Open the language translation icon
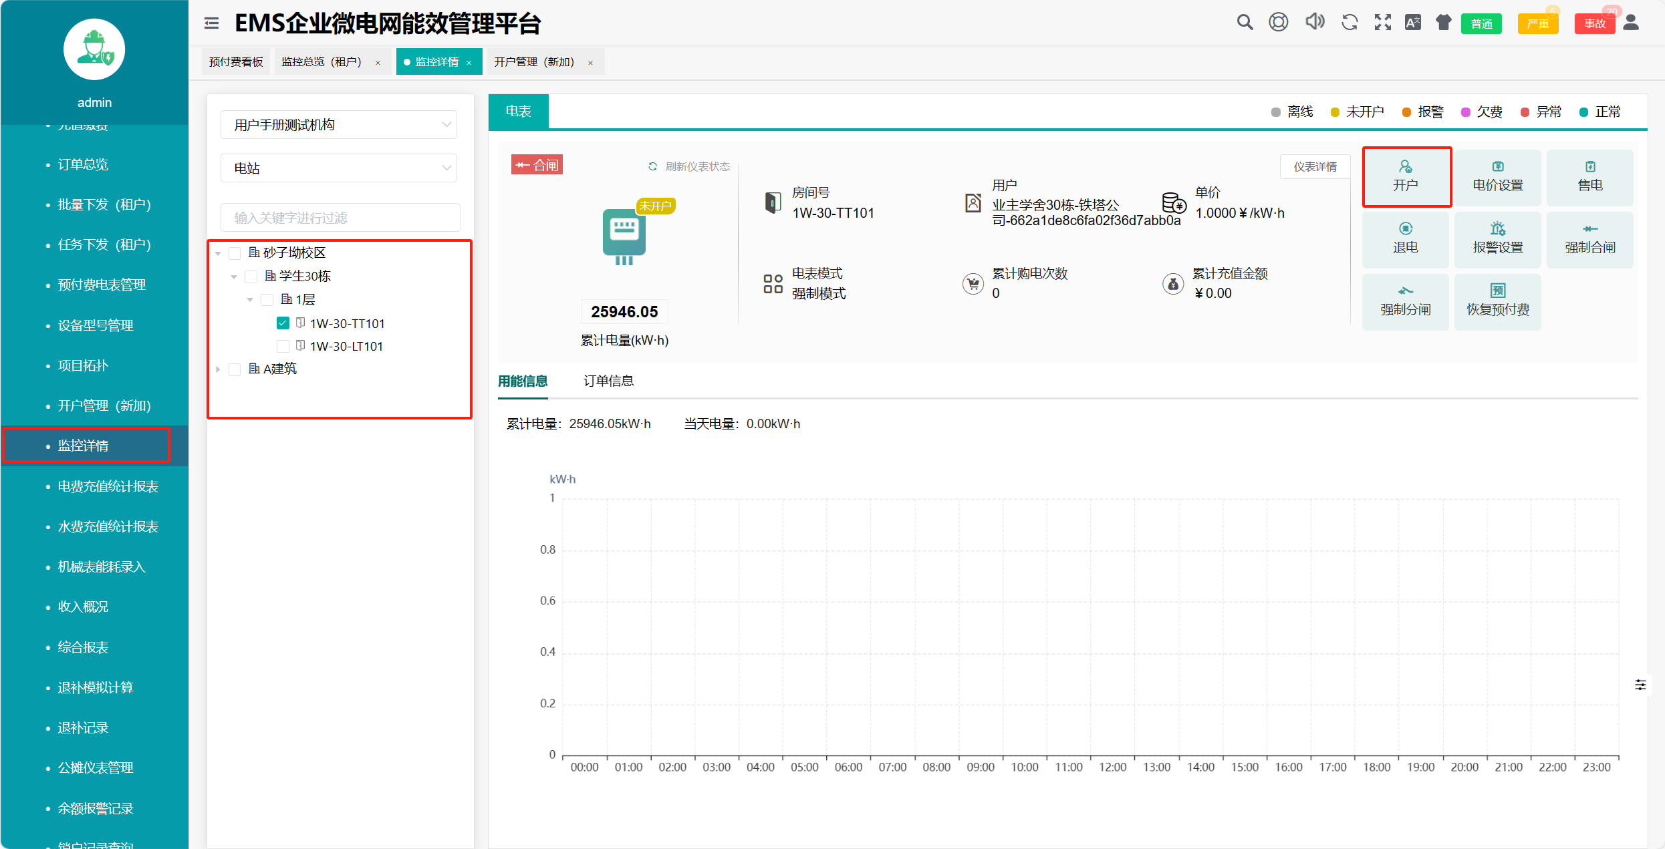Image resolution: width=1665 pixels, height=849 pixels. pyautogui.click(x=1412, y=23)
